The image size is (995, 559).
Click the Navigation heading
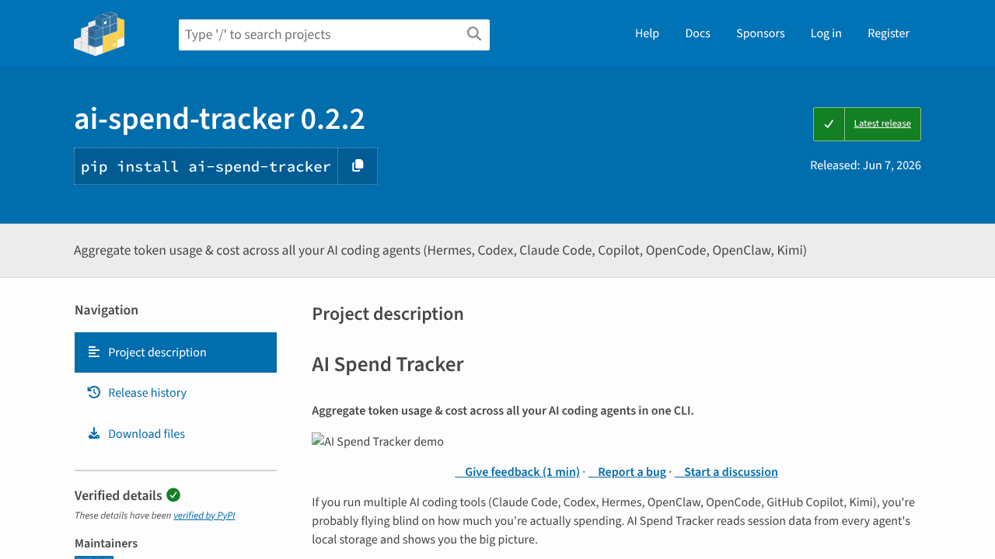click(x=106, y=310)
